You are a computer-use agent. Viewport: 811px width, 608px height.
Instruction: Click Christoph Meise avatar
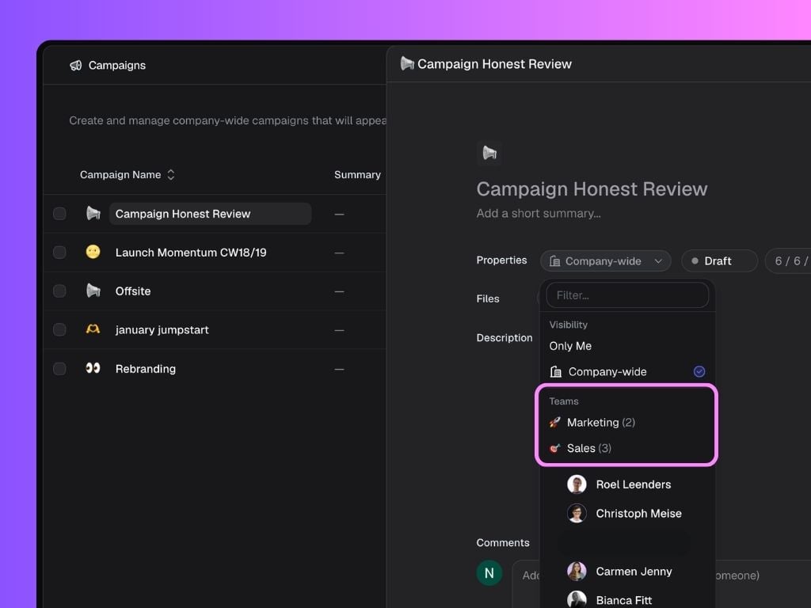[x=577, y=513]
